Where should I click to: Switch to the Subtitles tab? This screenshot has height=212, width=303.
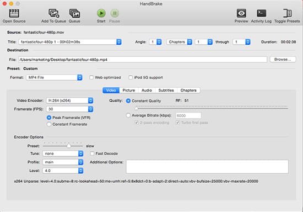coord(166,90)
